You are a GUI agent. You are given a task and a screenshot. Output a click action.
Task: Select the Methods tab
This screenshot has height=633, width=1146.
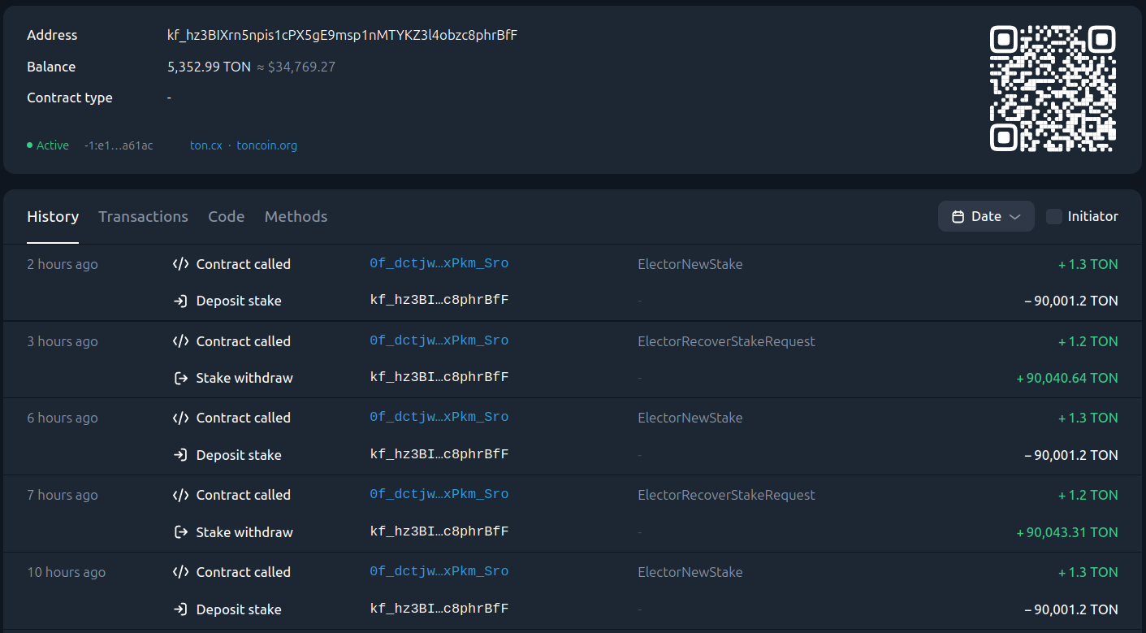[296, 217]
